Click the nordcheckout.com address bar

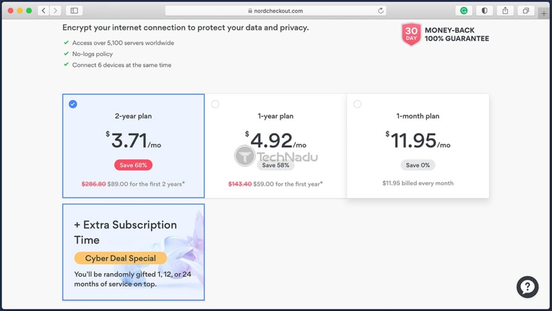[275, 11]
